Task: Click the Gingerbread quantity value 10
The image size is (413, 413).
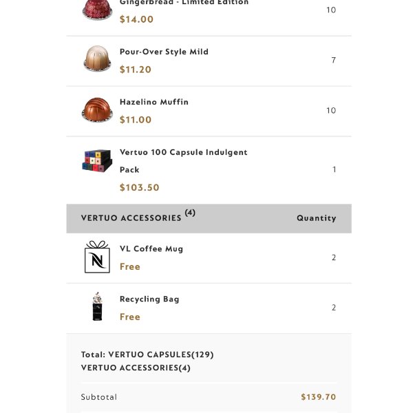Action: [x=331, y=10]
